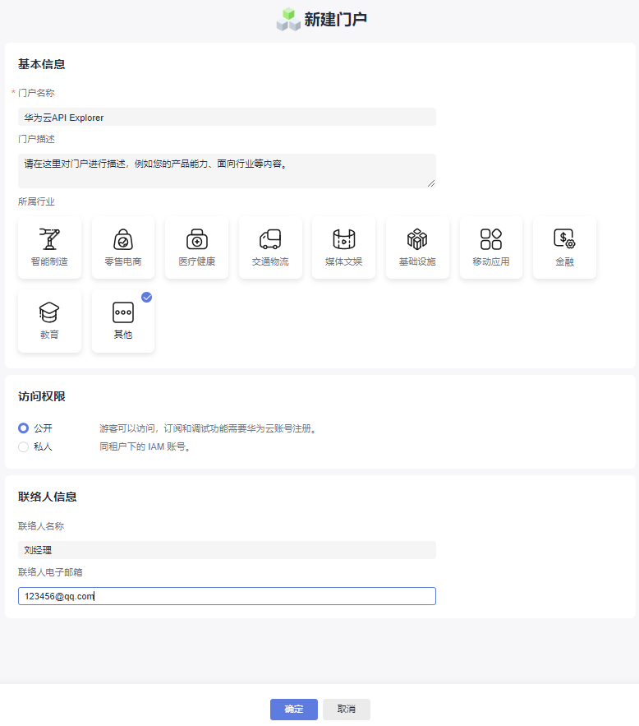Select the 零售电商 industry card

pos(123,247)
